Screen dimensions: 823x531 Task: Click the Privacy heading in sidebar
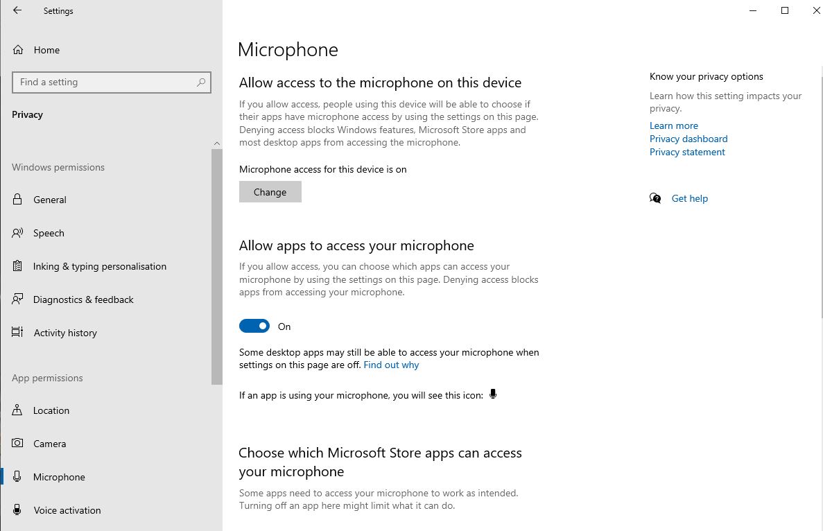[x=27, y=114]
